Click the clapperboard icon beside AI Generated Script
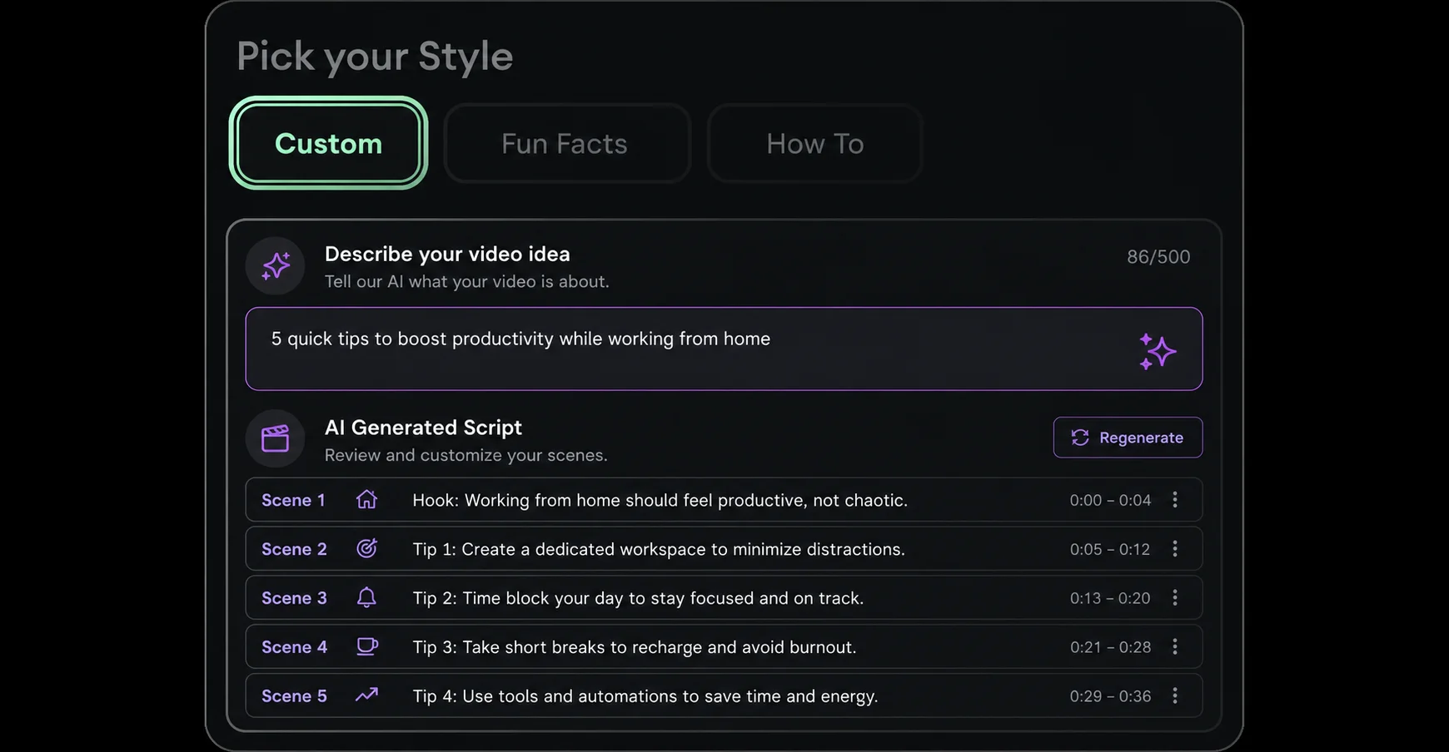The image size is (1449, 752). pos(275,438)
